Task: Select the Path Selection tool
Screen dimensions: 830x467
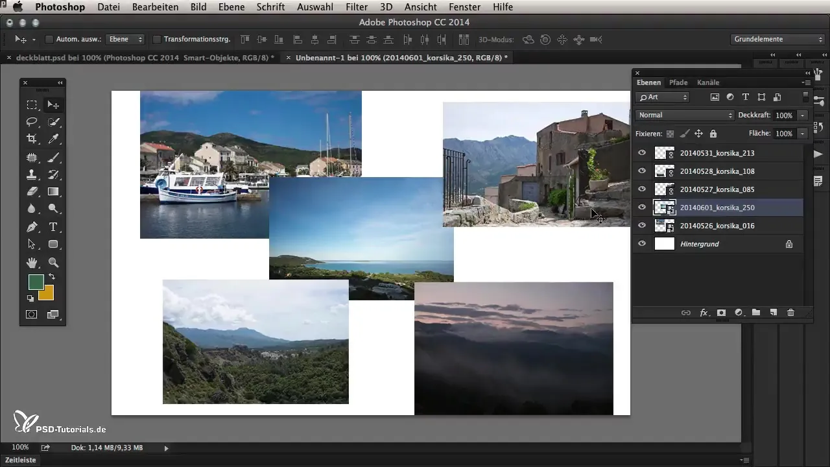Action: point(31,245)
